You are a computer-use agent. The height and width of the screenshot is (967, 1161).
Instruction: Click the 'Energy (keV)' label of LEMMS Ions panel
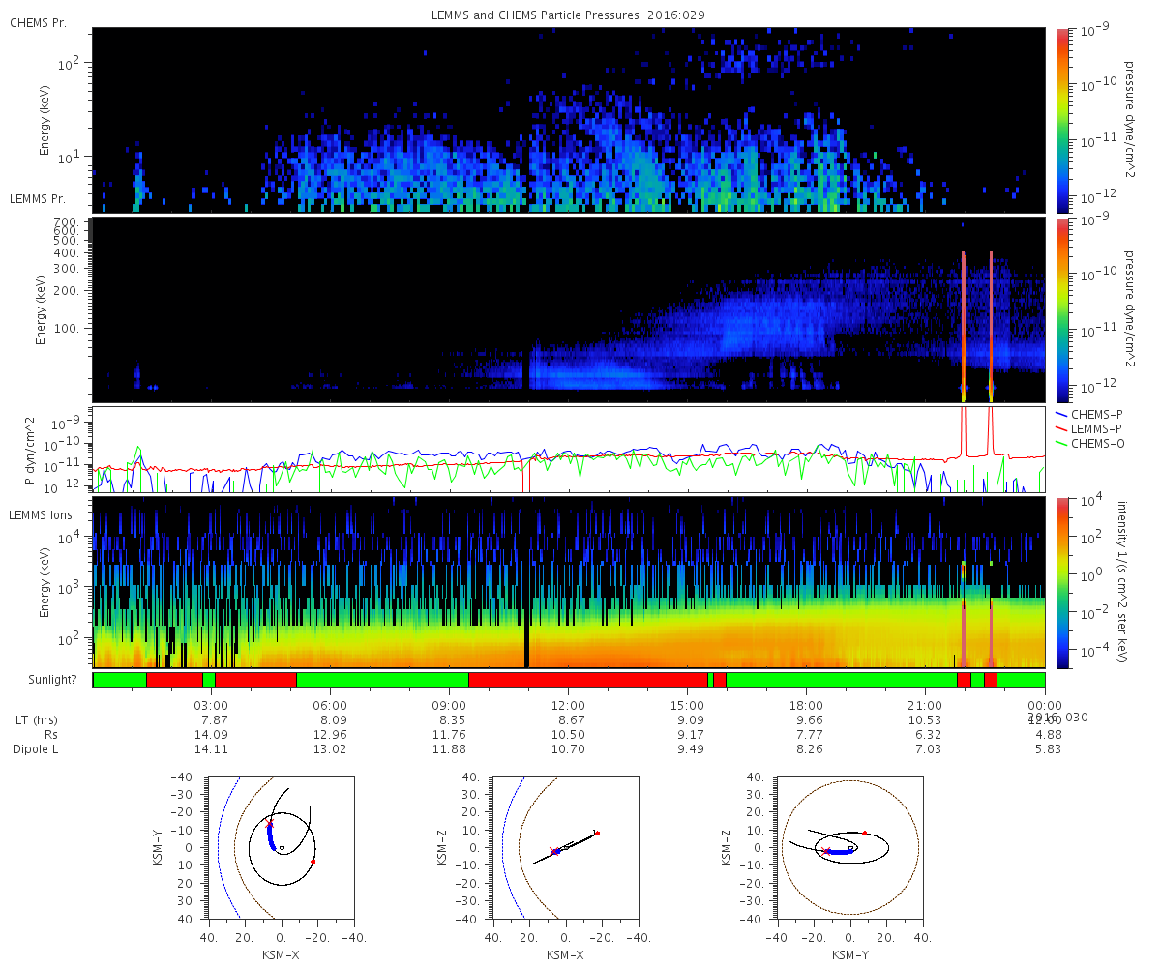tap(45, 582)
